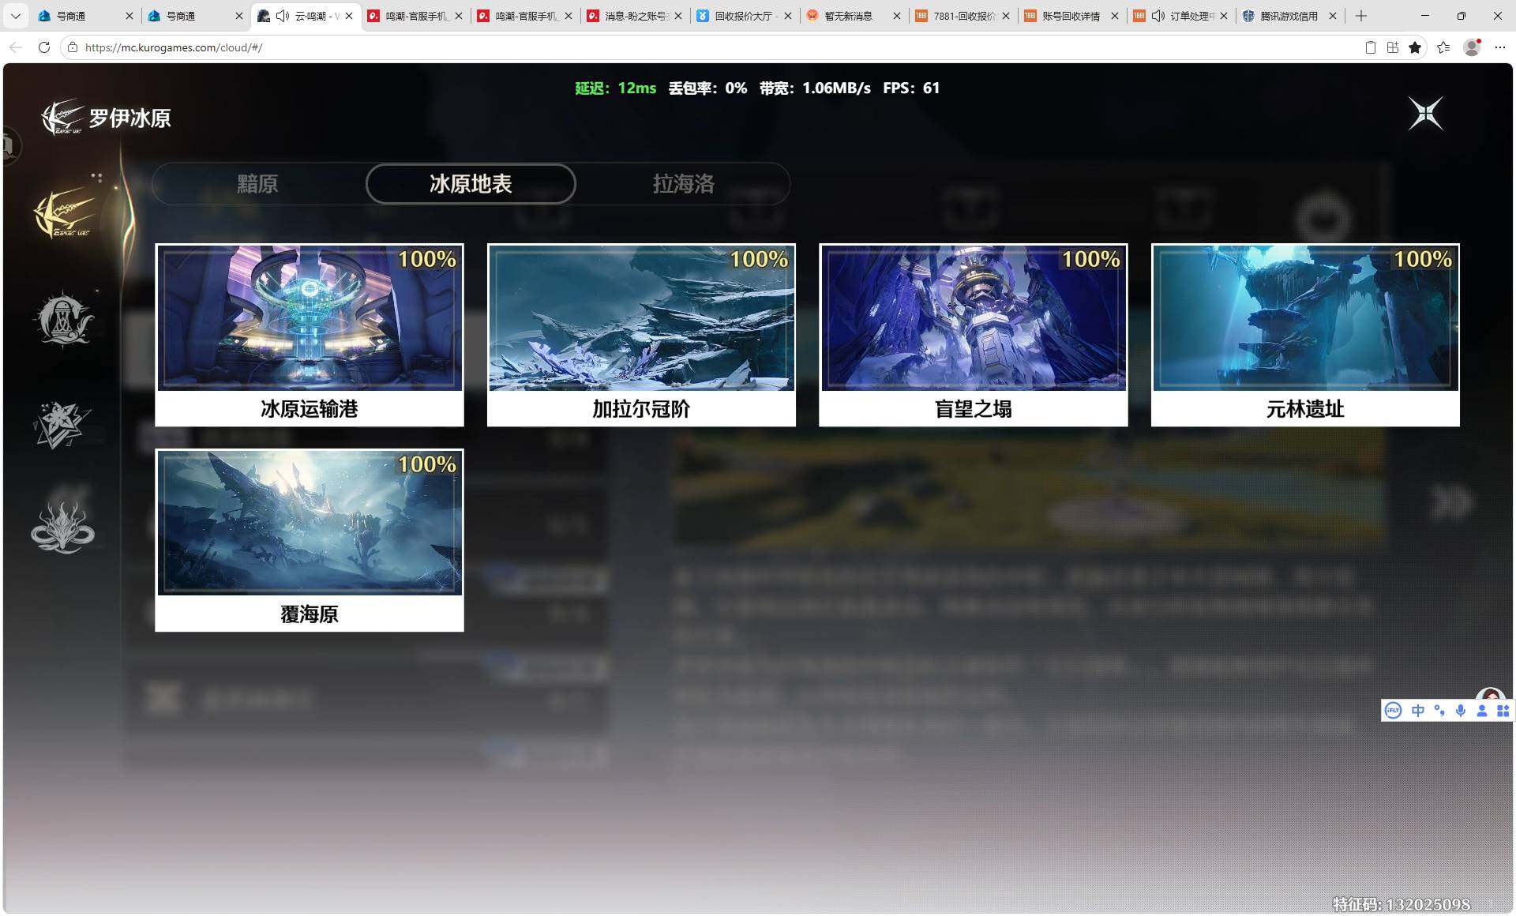Screen dimensions: 1516x916
Task: Open a new browser tab
Action: pos(1361,16)
